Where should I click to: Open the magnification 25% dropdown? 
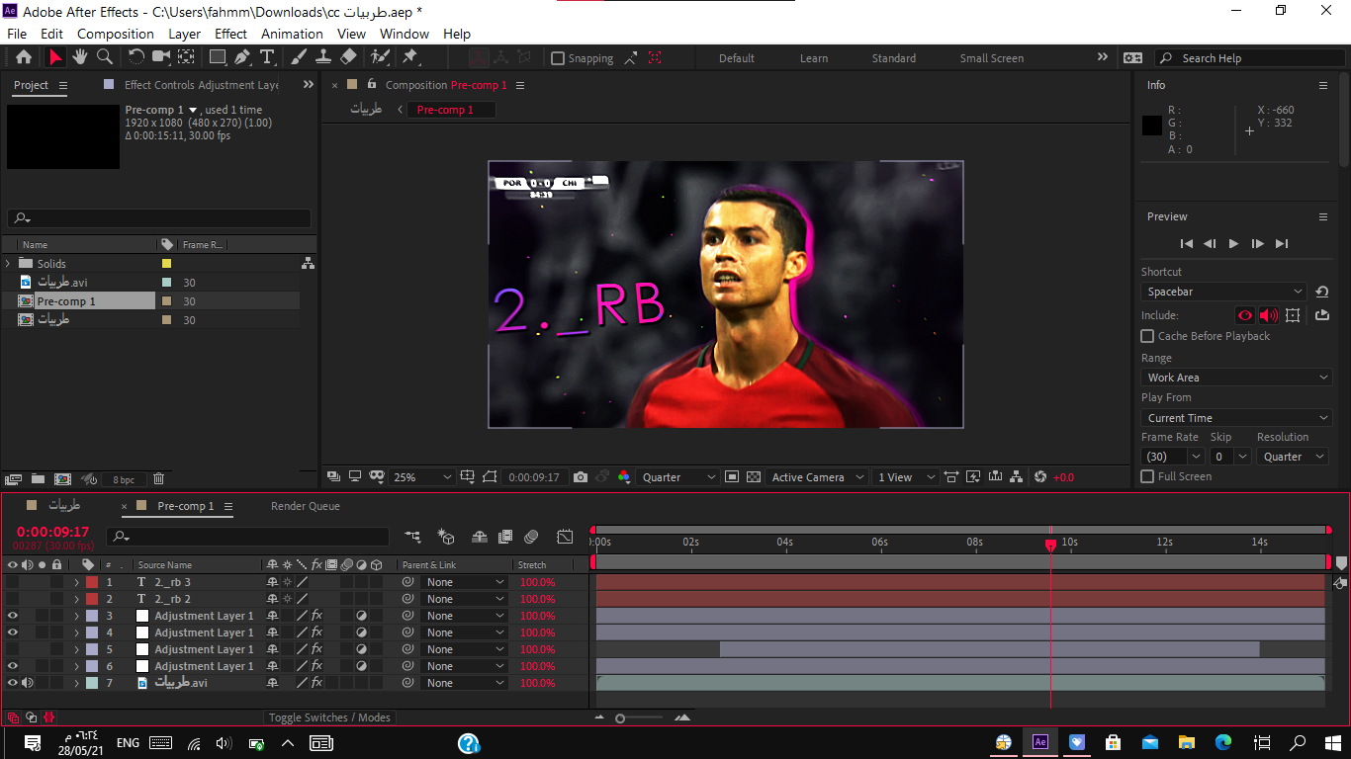(421, 477)
